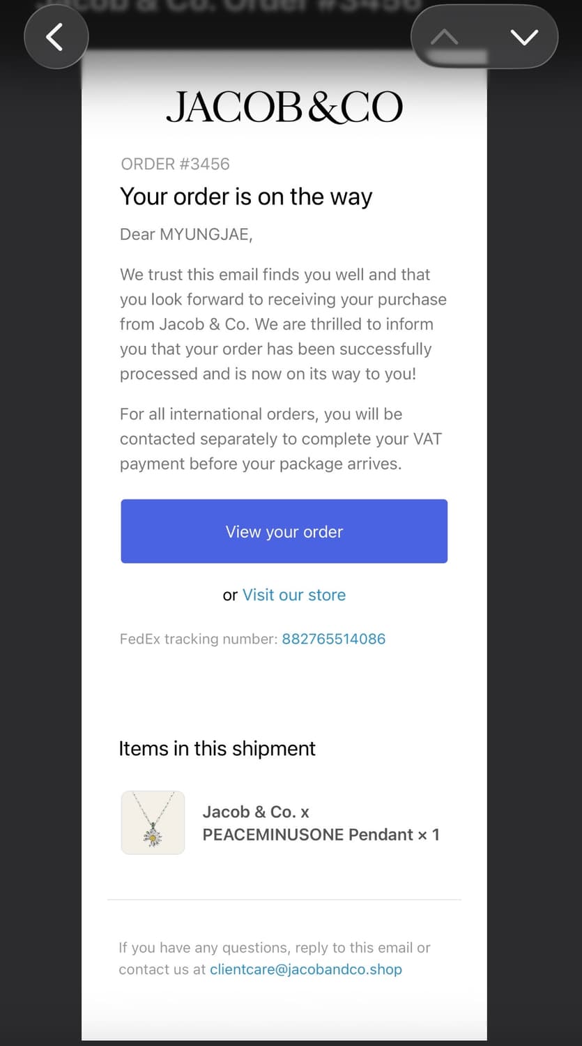The width and height of the screenshot is (582, 1046).
Task: Tap the "Items in this shipment" heading
Action: [x=217, y=748]
